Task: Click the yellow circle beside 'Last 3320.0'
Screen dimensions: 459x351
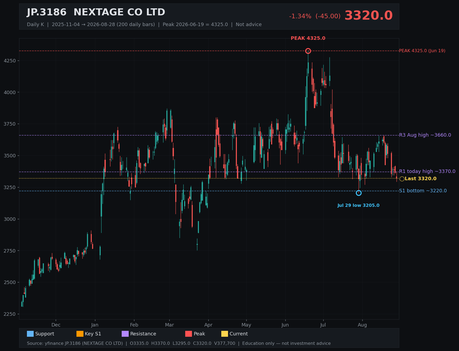Action: (402, 179)
